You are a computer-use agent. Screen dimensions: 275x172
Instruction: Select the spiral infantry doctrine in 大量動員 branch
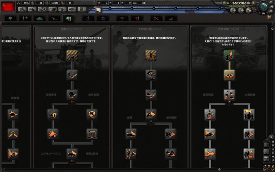[249, 154]
